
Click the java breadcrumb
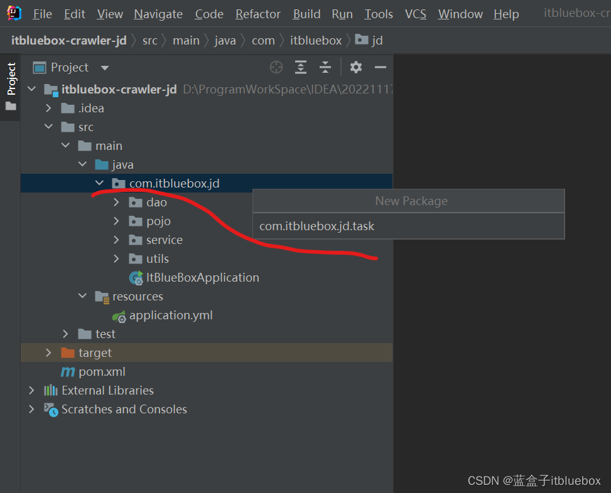pyautogui.click(x=225, y=41)
